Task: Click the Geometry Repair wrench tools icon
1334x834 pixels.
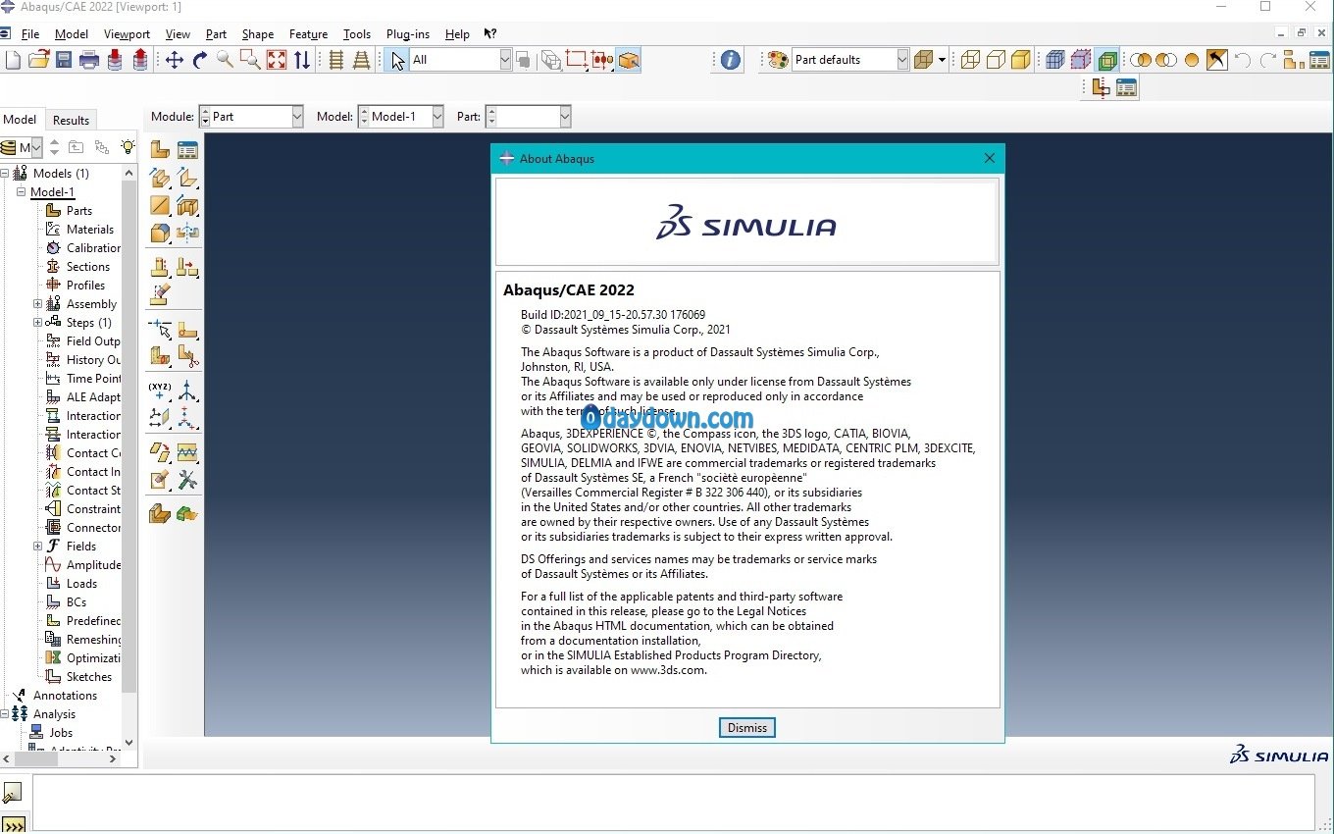Action: (x=187, y=480)
